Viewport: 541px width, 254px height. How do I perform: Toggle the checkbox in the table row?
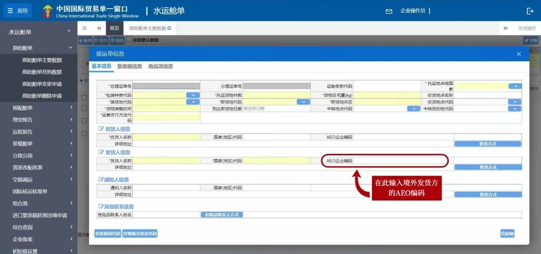tap(84, 97)
